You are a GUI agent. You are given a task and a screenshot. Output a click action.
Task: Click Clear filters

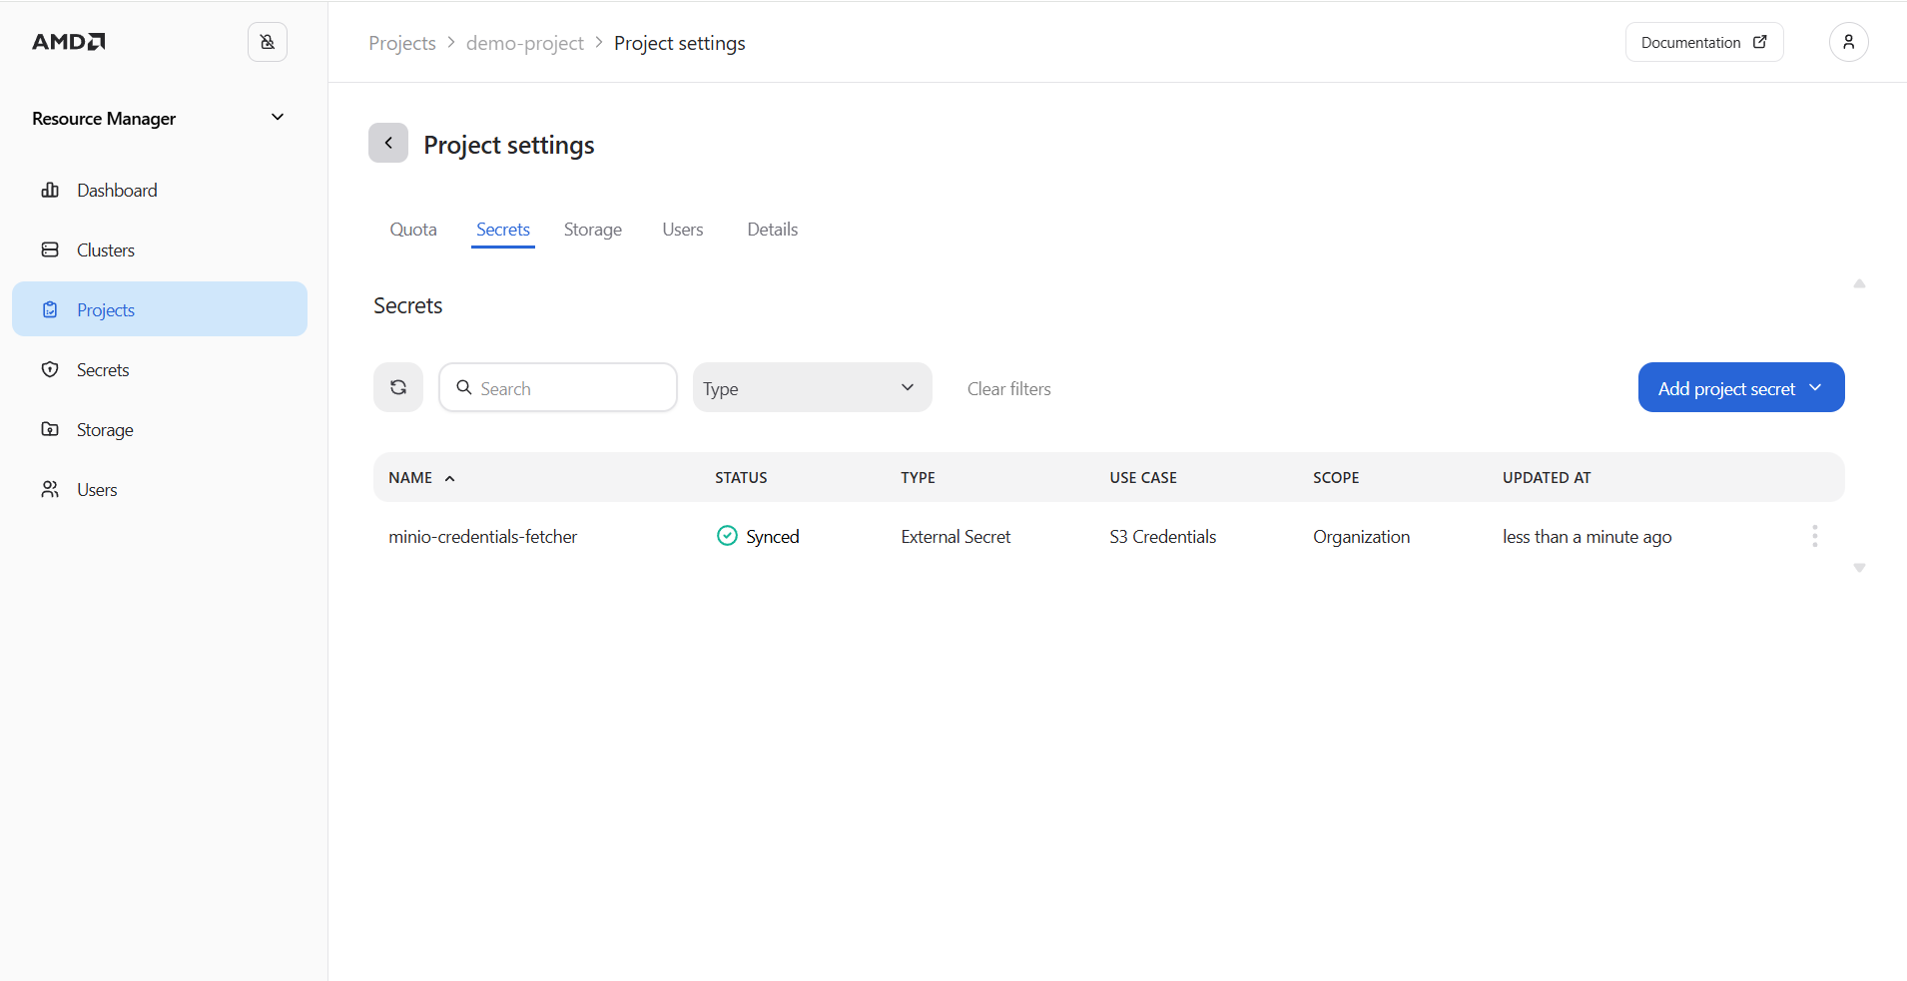(x=1009, y=389)
